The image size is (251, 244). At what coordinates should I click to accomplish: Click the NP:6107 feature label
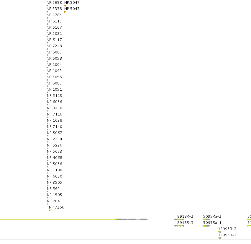pos(54,27)
